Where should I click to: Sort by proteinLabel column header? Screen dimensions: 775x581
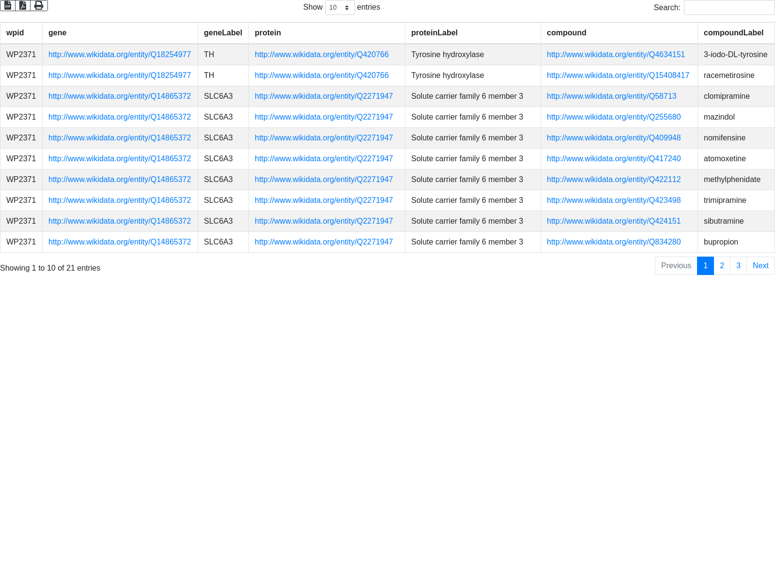pos(434,33)
